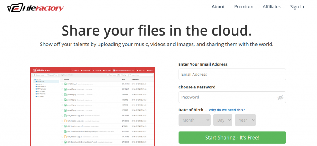Expand the Year dropdown

coord(245,120)
